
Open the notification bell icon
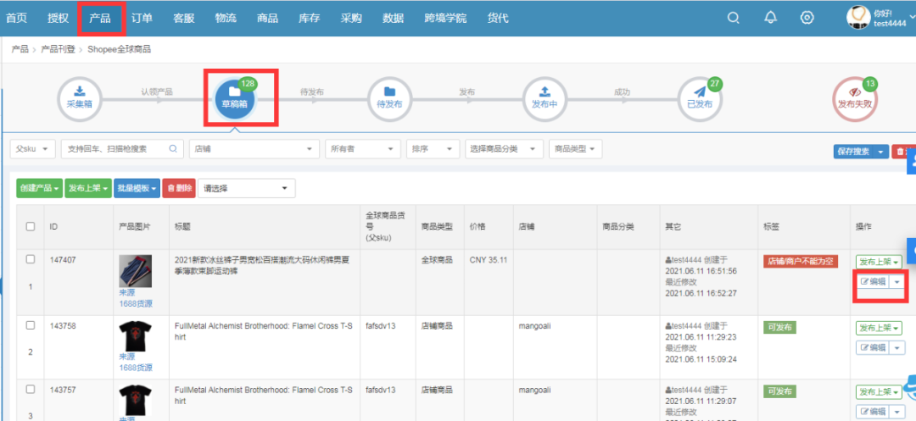770,18
